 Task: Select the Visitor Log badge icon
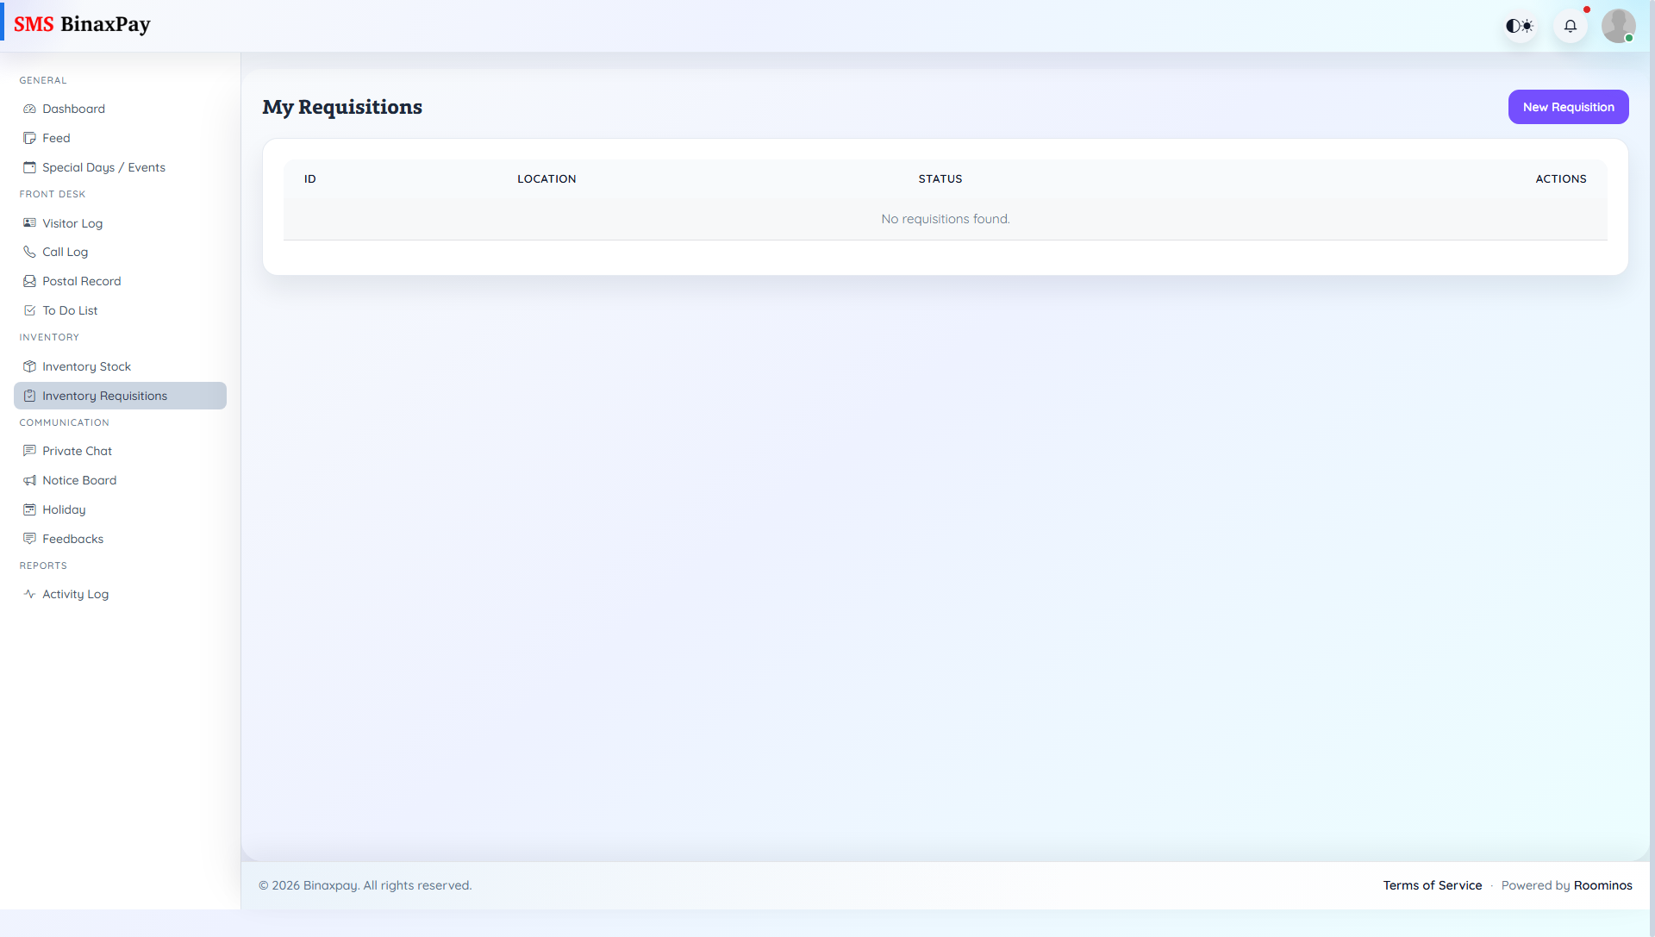[30, 223]
